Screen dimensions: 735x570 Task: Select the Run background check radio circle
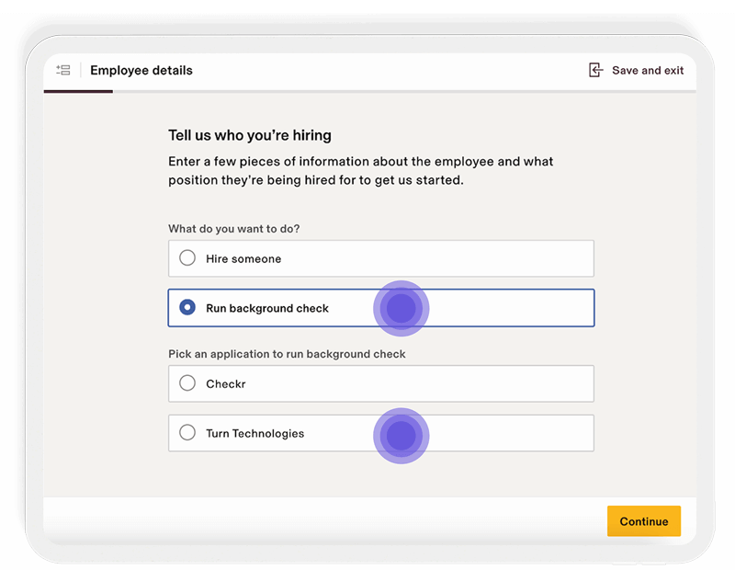pyautogui.click(x=187, y=308)
